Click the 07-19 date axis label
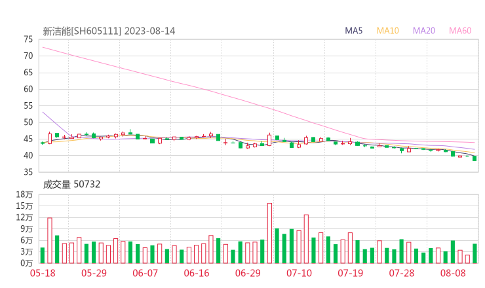485x288 pixels. coord(350,273)
